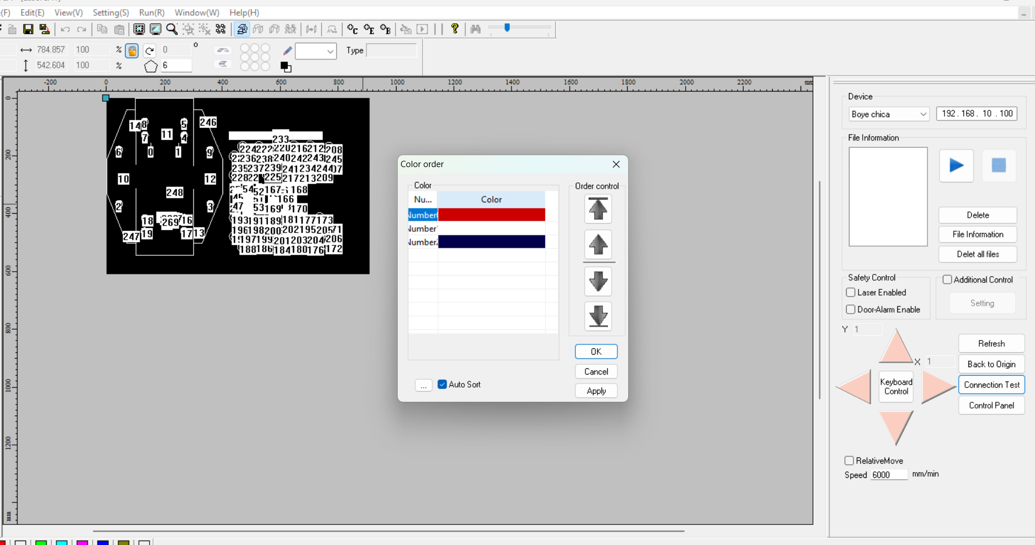Open the Setting(S) menu
Image resolution: width=1035 pixels, height=545 pixels.
point(110,13)
